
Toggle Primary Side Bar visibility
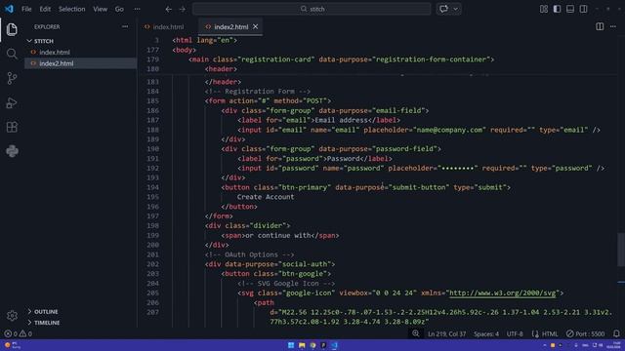coord(557,9)
